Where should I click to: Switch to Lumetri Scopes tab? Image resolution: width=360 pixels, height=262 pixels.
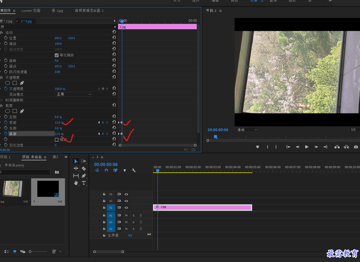31,10
